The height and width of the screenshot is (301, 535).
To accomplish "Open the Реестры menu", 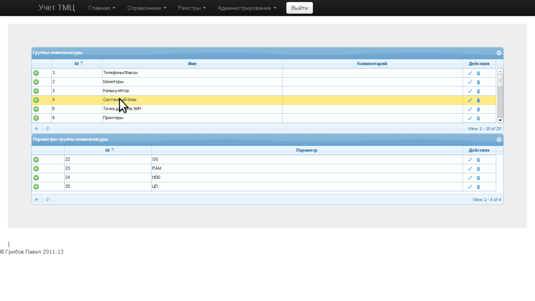I will [x=192, y=8].
